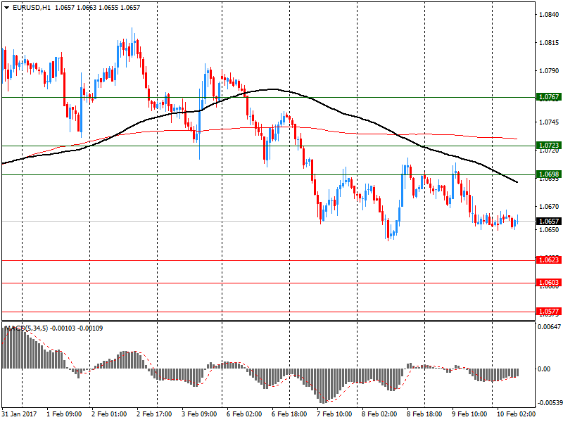Select the MACD -0.00539 scale value
This screenshot has height=422, width=563.
coord(549,403)
